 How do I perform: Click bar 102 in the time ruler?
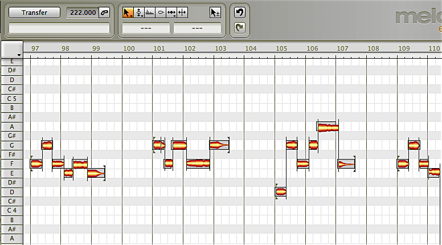click(x=190, y=48)
